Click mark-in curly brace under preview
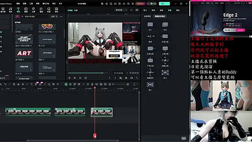 (x=109, y=78)
